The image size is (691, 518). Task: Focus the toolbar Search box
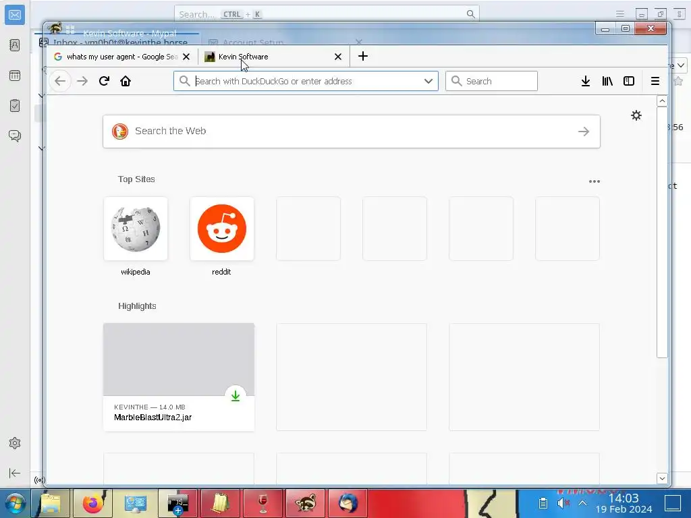491,81
